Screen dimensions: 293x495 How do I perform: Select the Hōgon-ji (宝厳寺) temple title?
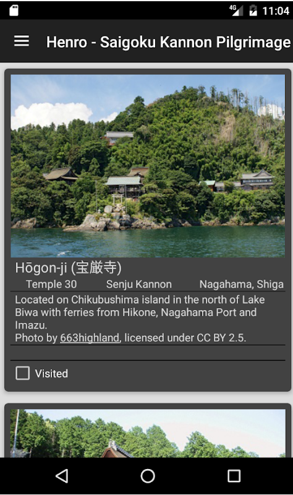[x=68, y=268]
